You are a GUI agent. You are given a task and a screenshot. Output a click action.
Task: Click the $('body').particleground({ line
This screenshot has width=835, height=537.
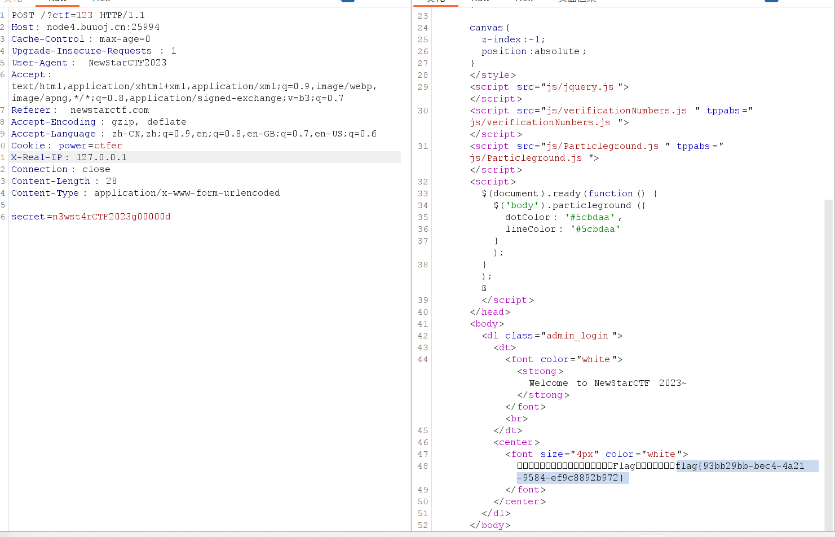[x=569, y=205]
